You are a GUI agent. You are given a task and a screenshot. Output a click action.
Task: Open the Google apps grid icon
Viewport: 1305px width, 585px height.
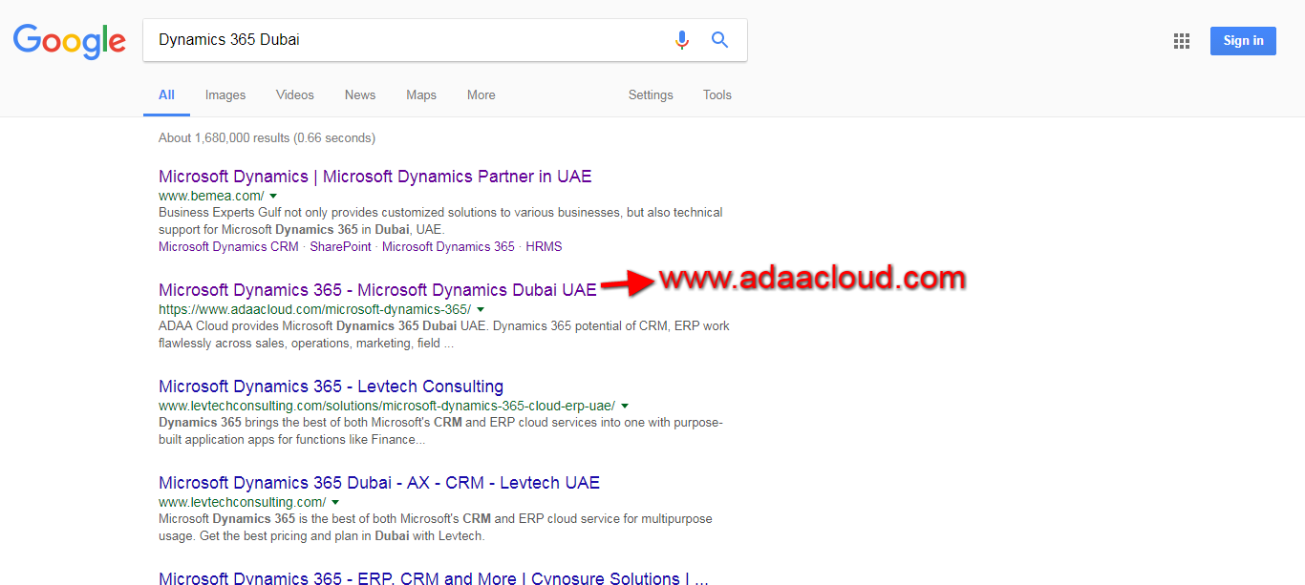click(x=1182, y=41)
